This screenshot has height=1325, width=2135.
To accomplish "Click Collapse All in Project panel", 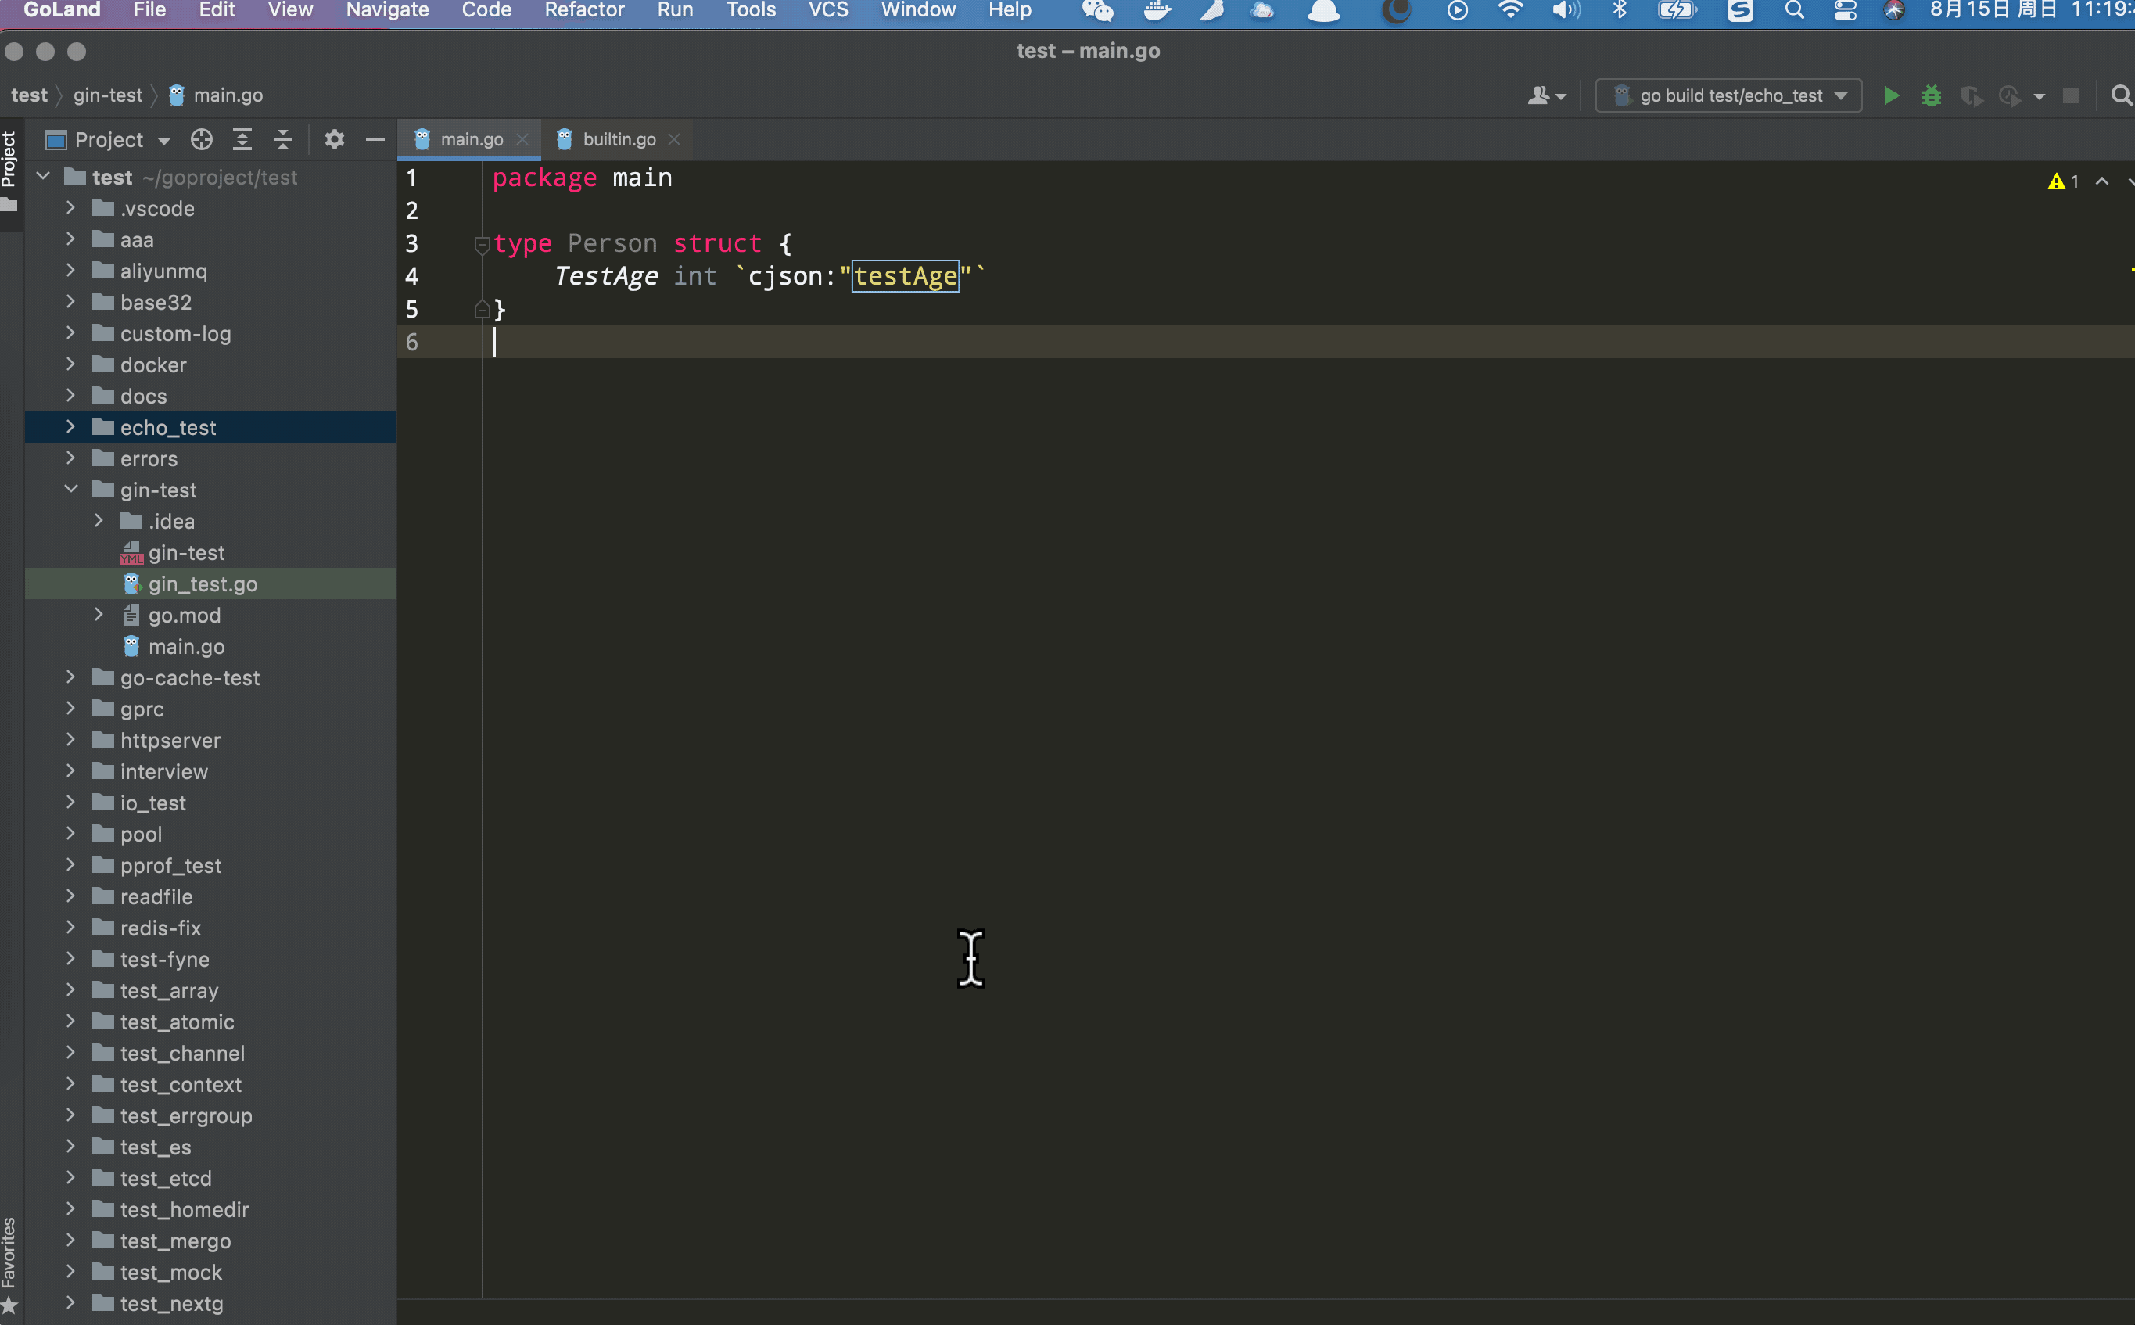I will tap(283, 139).
